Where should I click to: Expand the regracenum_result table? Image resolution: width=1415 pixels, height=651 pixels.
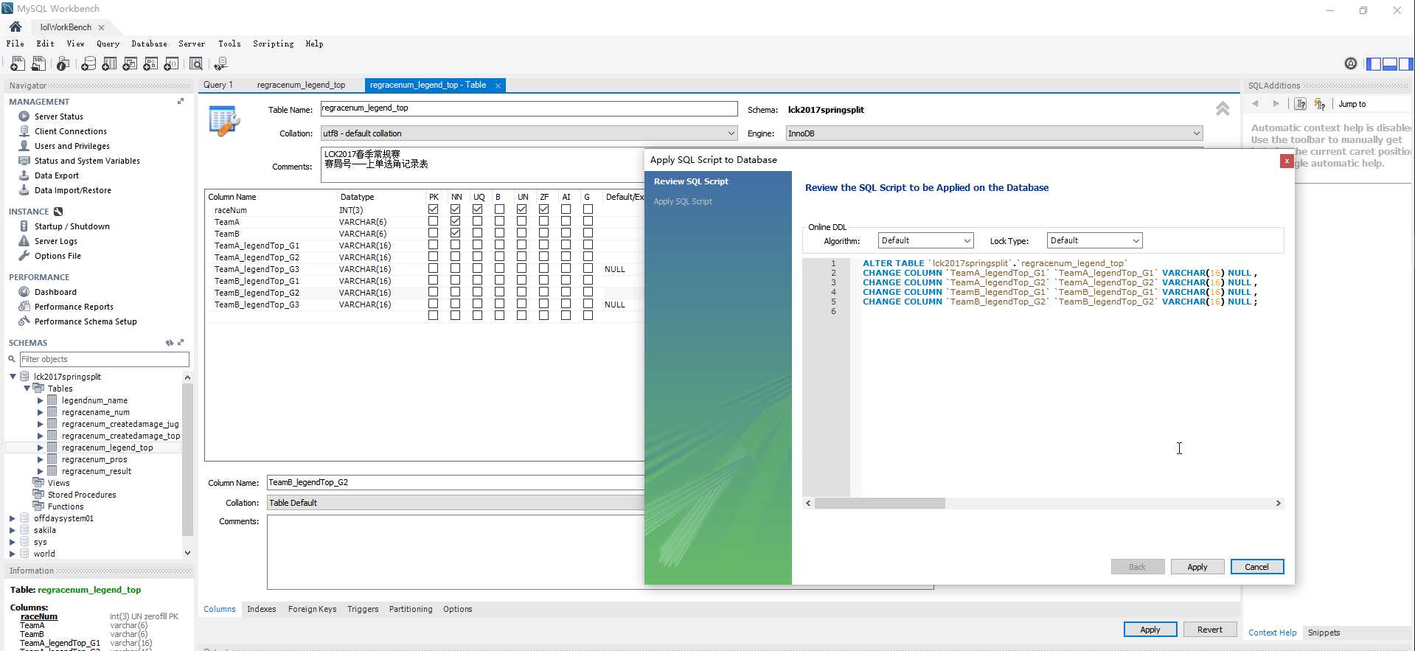coord(40,471)
